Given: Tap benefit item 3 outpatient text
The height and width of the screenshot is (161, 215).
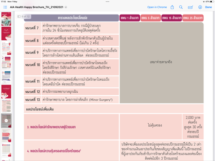Looking at the screenshot, I should click(x=51, y=127).
